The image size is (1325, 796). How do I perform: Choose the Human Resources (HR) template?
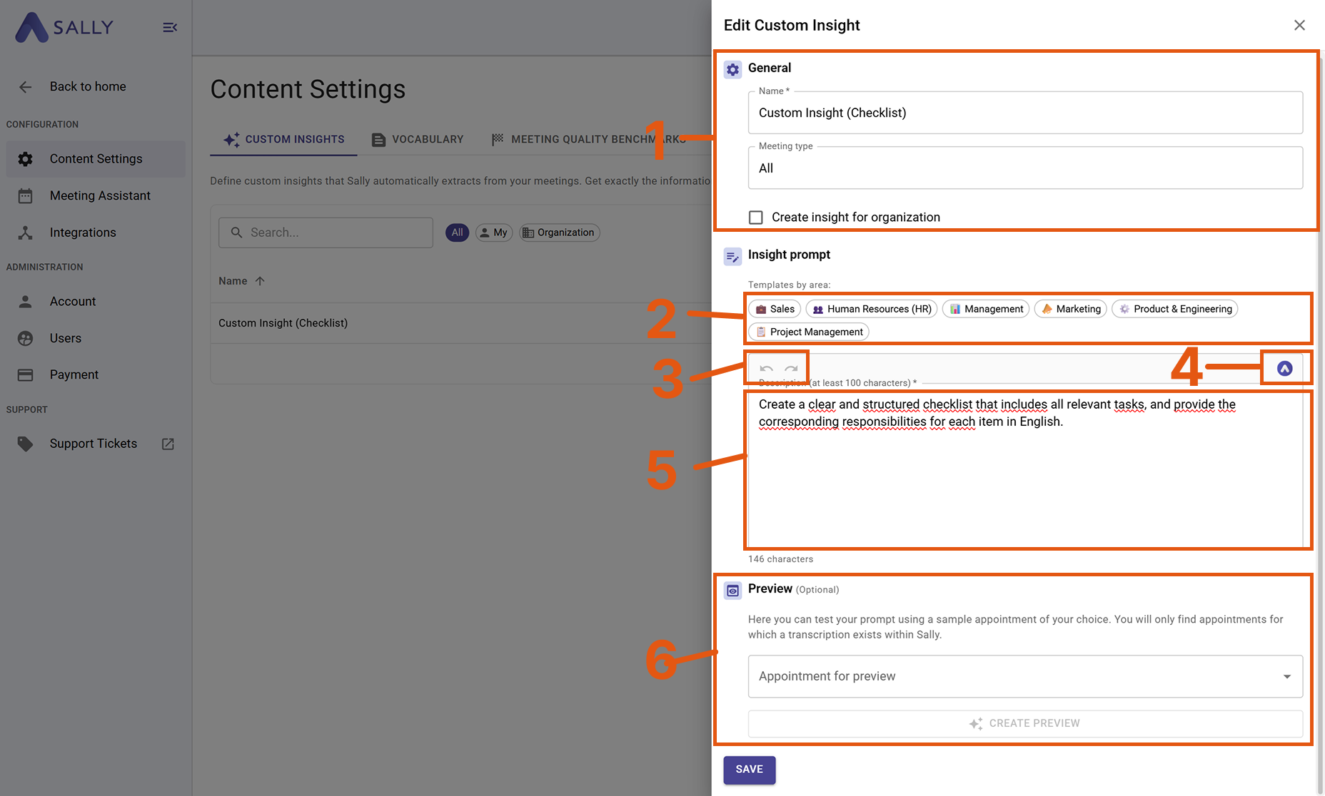pyautogui.click(x=872, y=309)
